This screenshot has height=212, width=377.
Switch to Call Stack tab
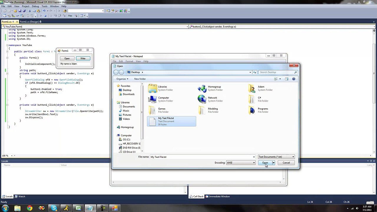pos(196,196)
